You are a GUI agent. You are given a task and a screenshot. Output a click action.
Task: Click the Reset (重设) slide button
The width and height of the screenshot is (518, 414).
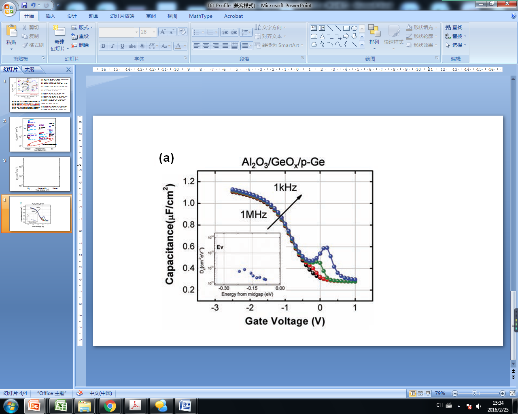point(80,36)
